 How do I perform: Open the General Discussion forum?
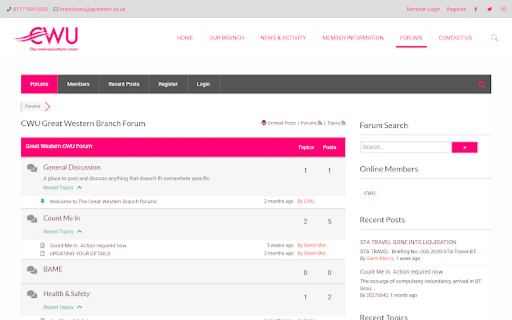point(72,167)
